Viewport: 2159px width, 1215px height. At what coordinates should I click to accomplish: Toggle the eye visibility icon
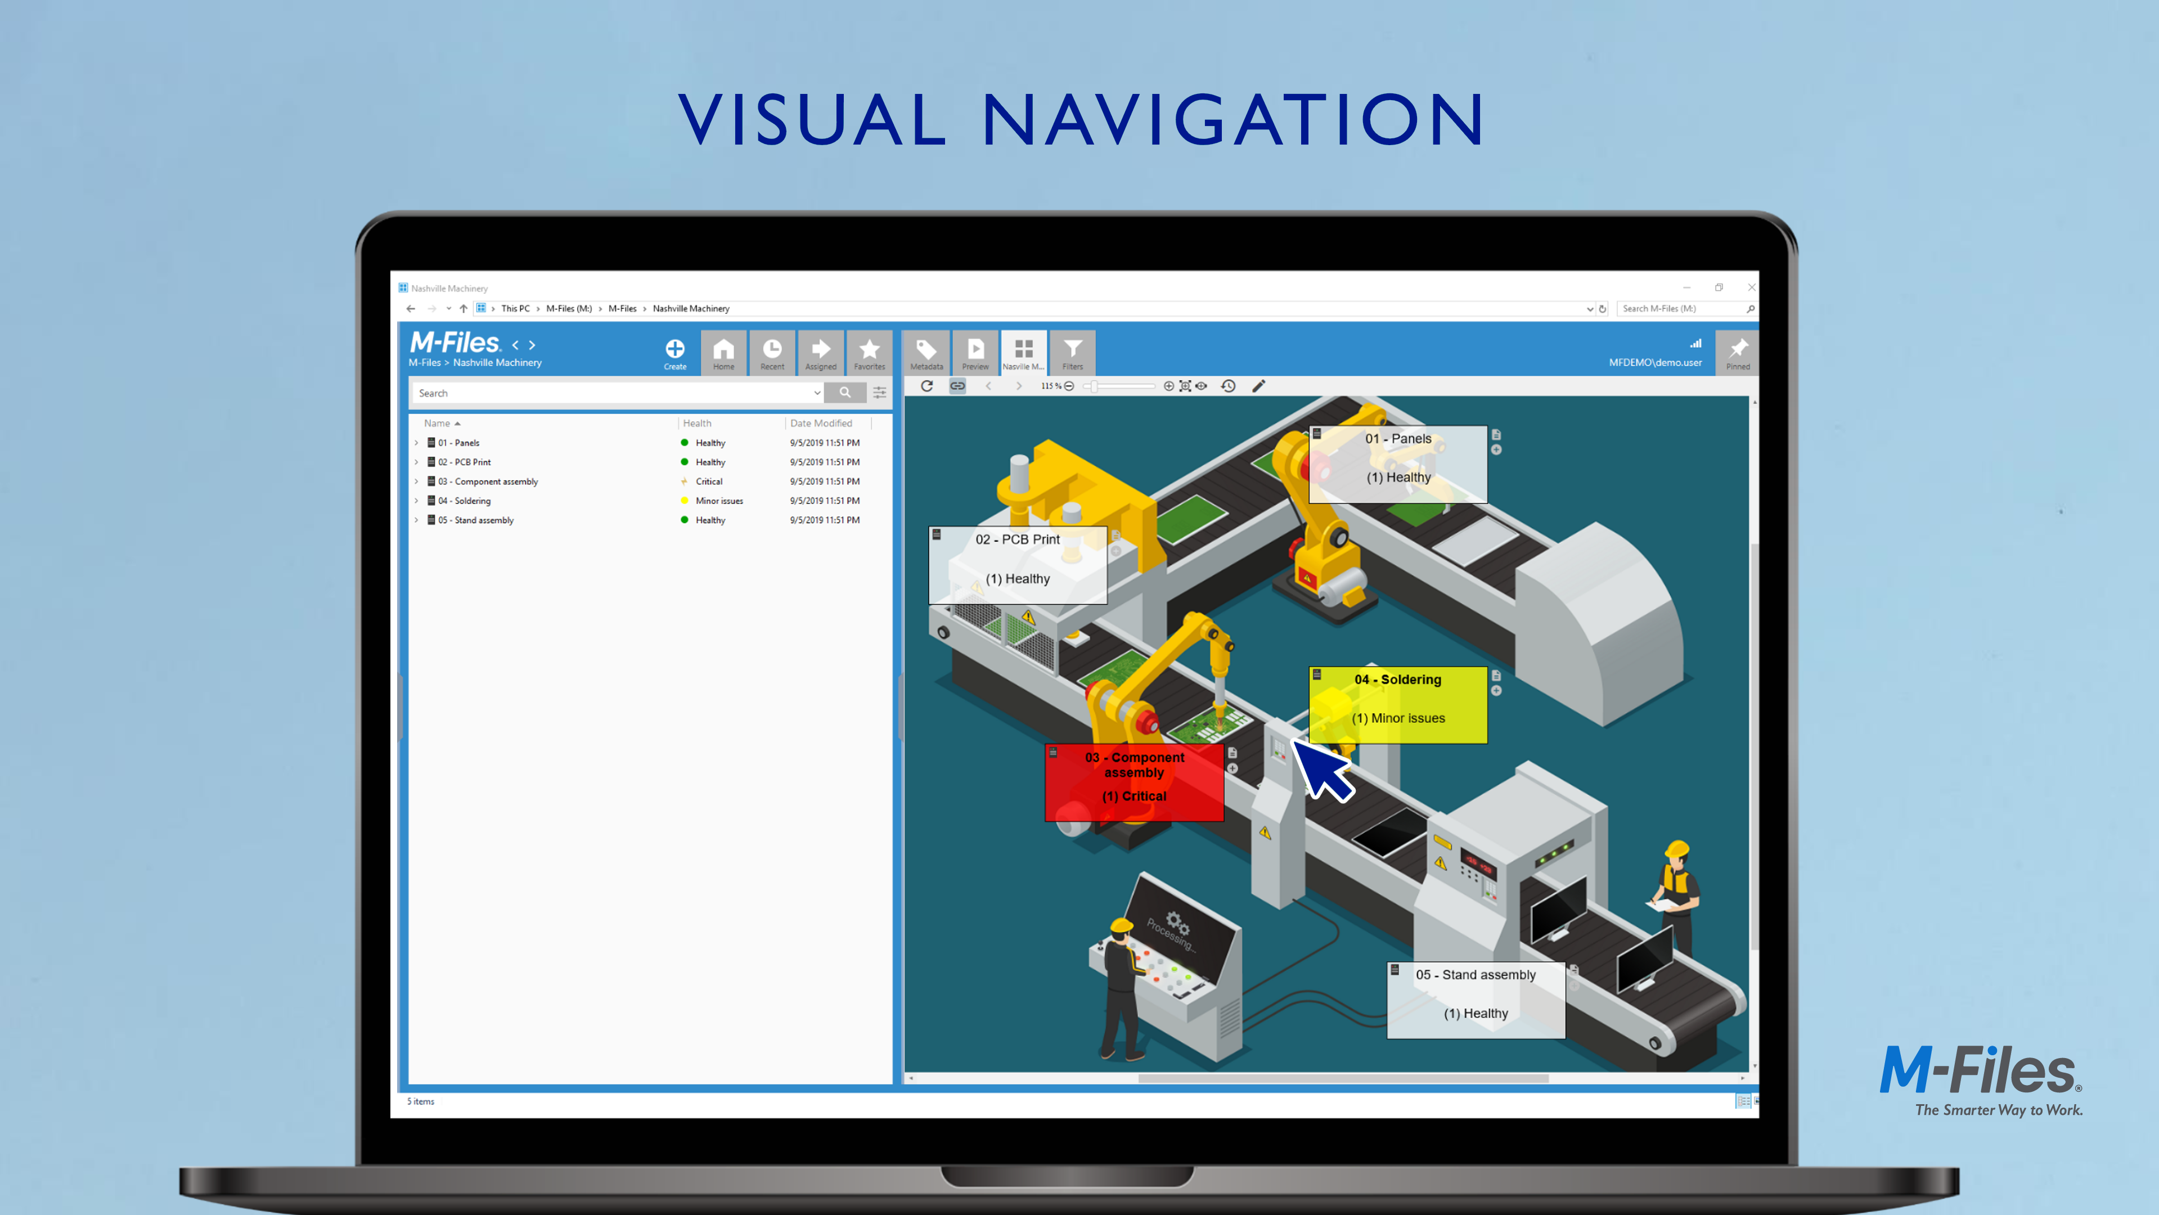(x=1201, y=386)
